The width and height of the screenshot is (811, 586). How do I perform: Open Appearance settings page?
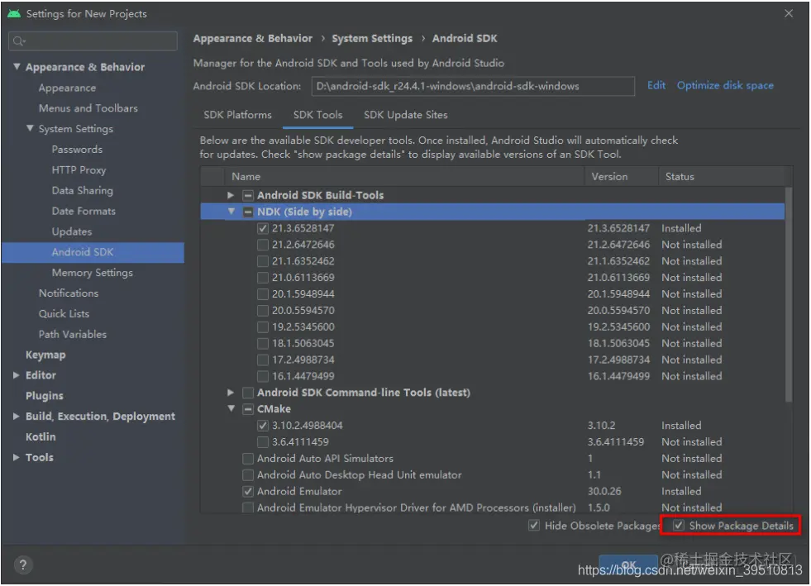(x=67, y=88)
